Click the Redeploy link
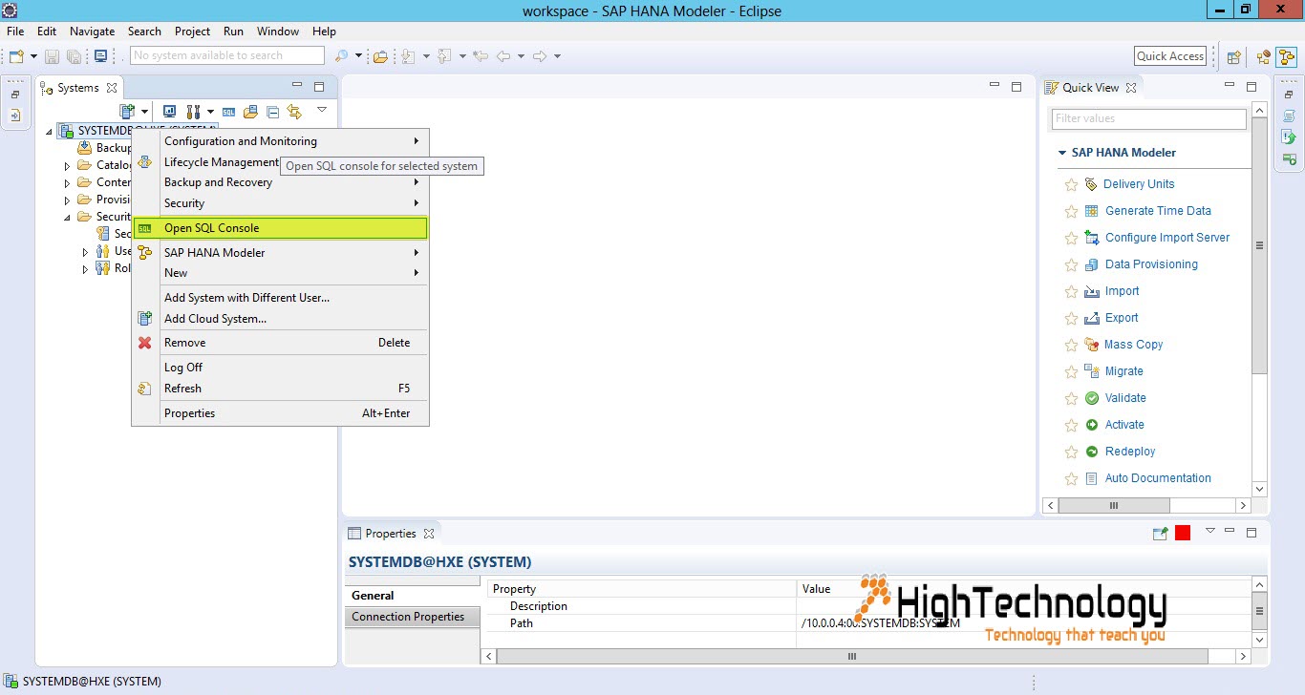Viewport: 1305px width, 695px height. [1130, 452]
